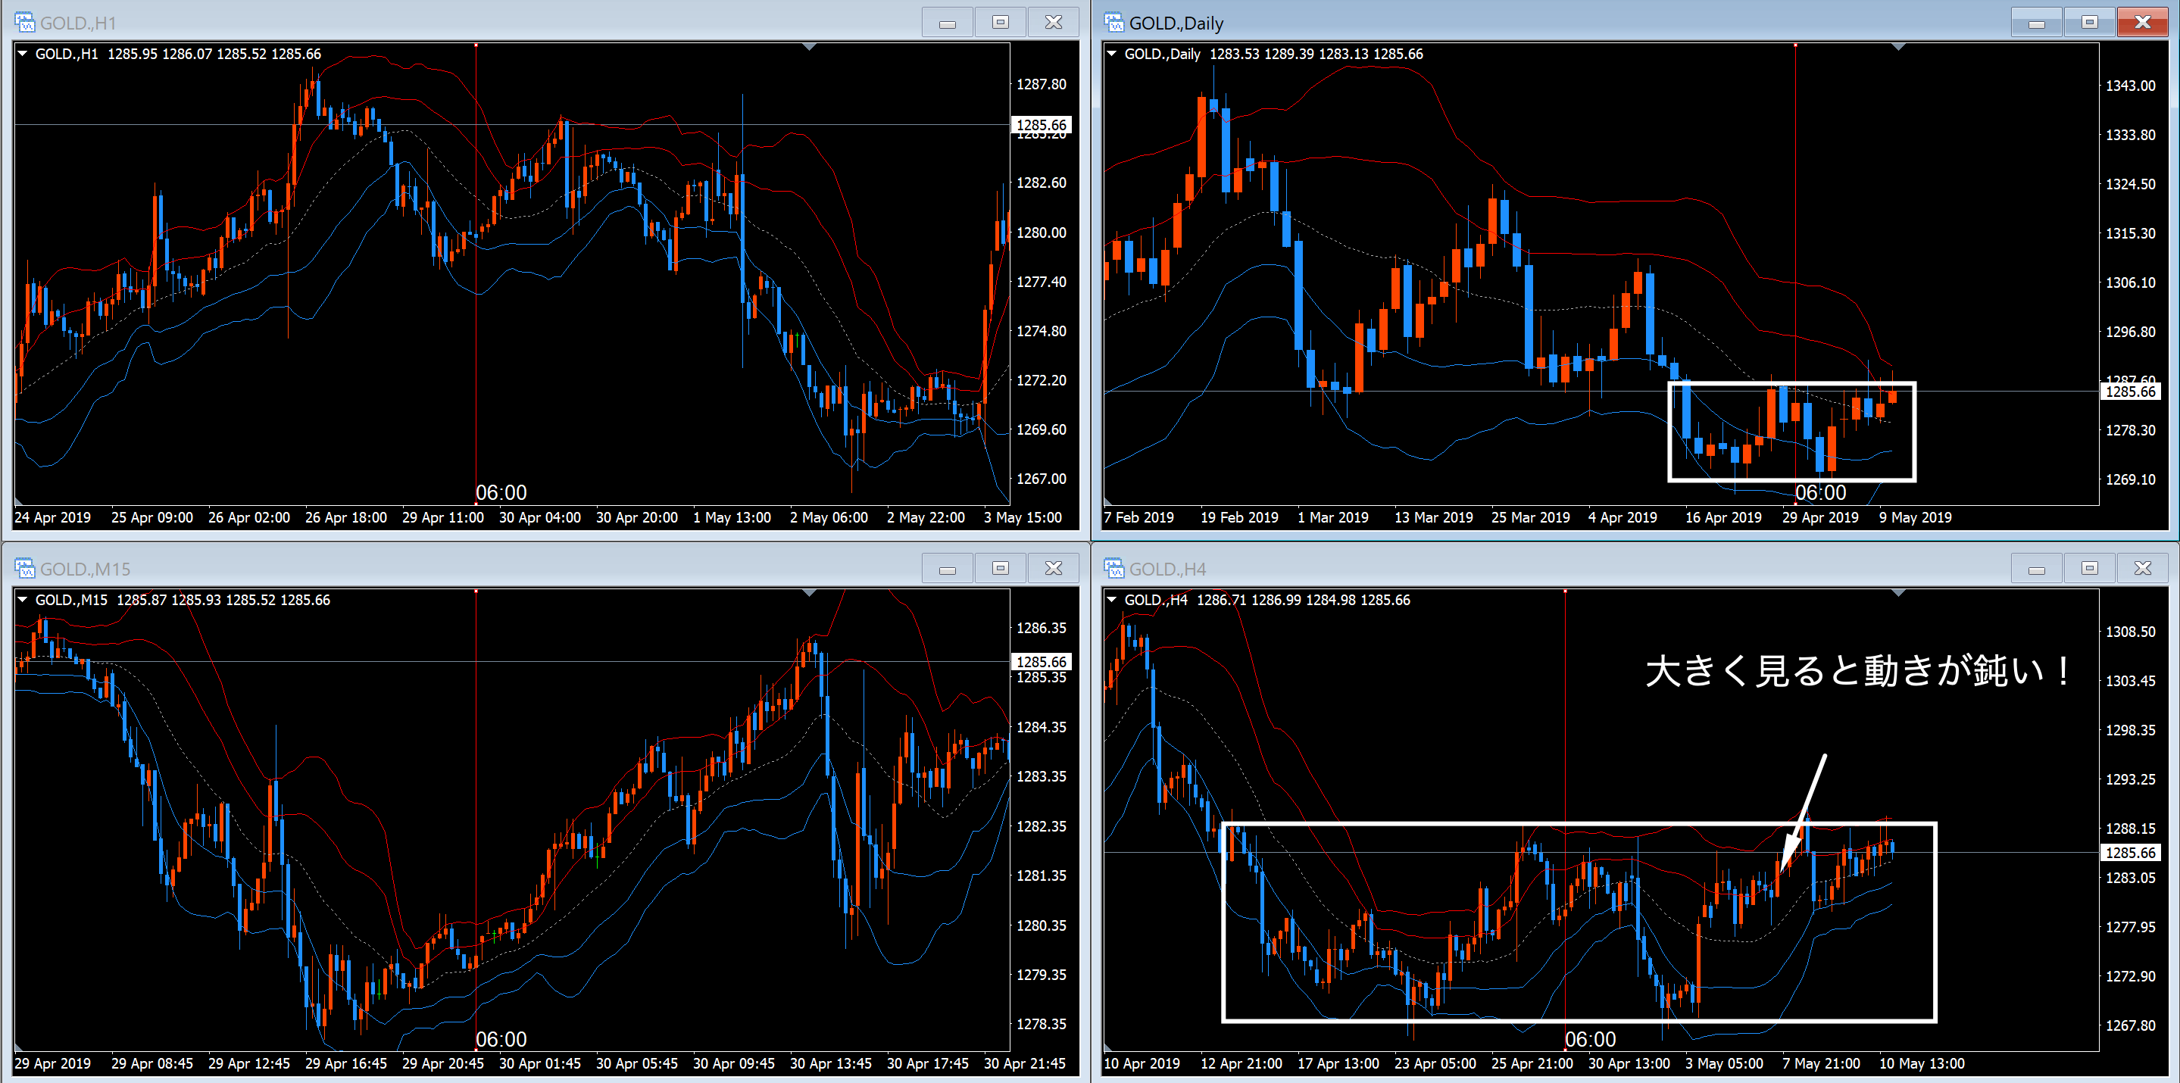Close the GOLD.,Daily chart window
This screenshot has width=2180, height=1083.
coord(2142,22)
